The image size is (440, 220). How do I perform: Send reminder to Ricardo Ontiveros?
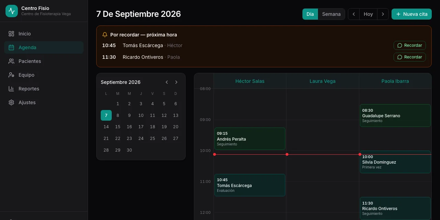point(410,57)
